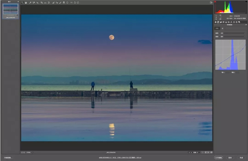Open the 通道 (Channel) dropdown
The height and width of the screenshot is (161, 248).
tap(233, 36)
